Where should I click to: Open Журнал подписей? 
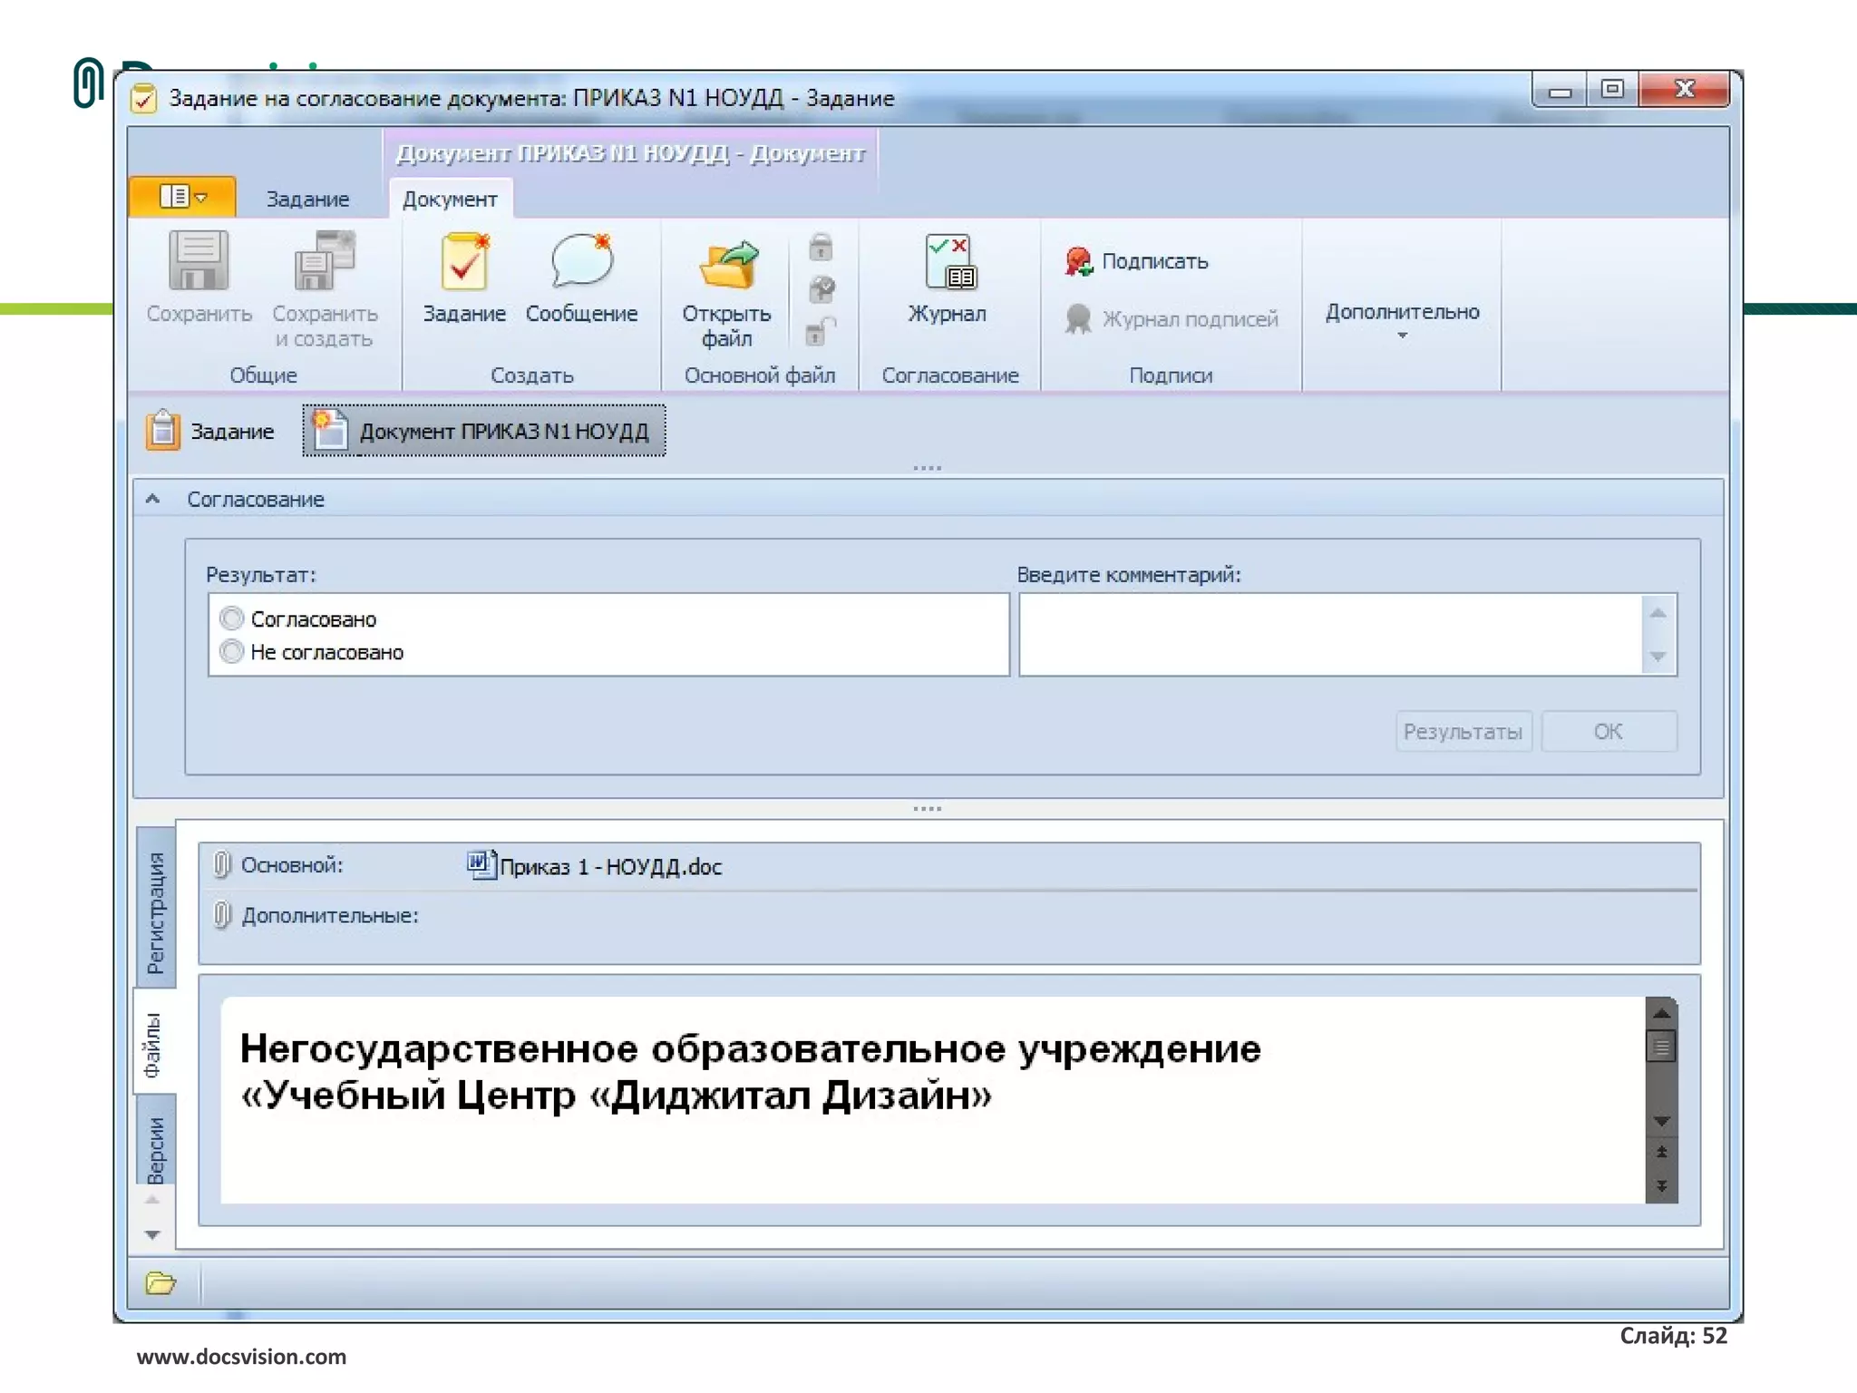coord(1171,319)
